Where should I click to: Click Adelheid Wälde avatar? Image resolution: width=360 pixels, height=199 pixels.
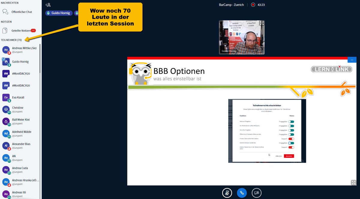[x=6, y=134]
